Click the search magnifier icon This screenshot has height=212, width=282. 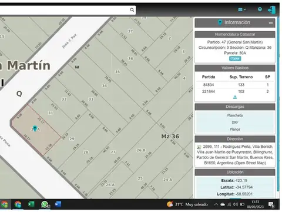132,10
